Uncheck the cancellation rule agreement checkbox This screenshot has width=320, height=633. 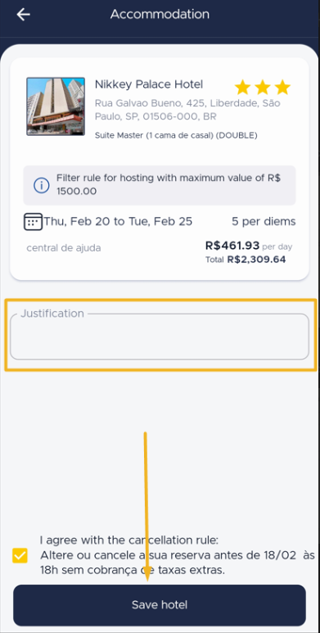coord(20,555)
